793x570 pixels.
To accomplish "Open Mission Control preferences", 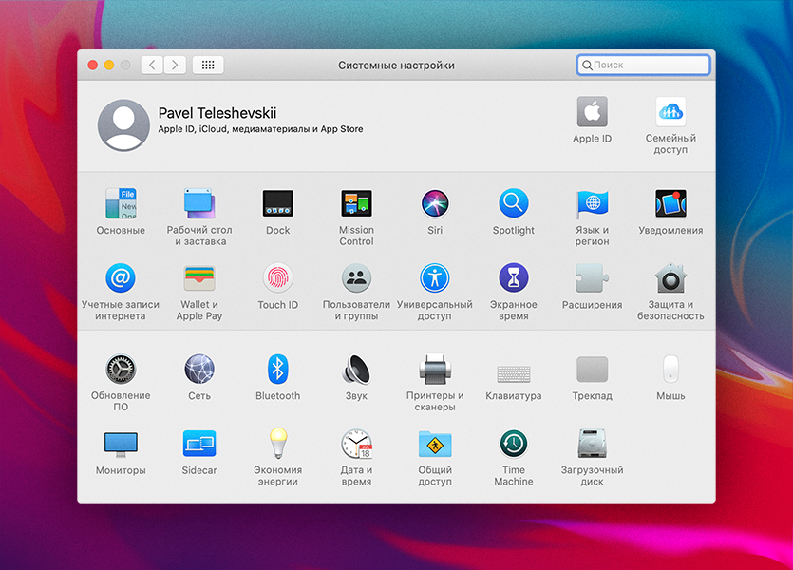I will click(356, 204).
